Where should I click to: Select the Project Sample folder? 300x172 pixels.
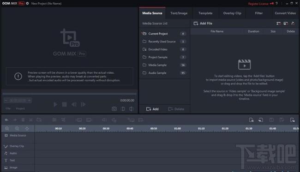[x=164, y=57]
